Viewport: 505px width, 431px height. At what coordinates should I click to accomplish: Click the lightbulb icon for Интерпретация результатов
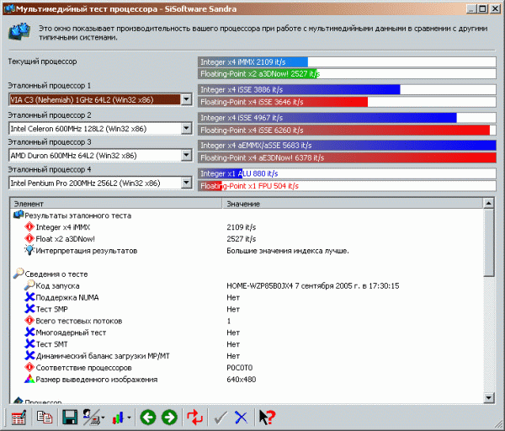pyautogui.click(x=29, y=250)
